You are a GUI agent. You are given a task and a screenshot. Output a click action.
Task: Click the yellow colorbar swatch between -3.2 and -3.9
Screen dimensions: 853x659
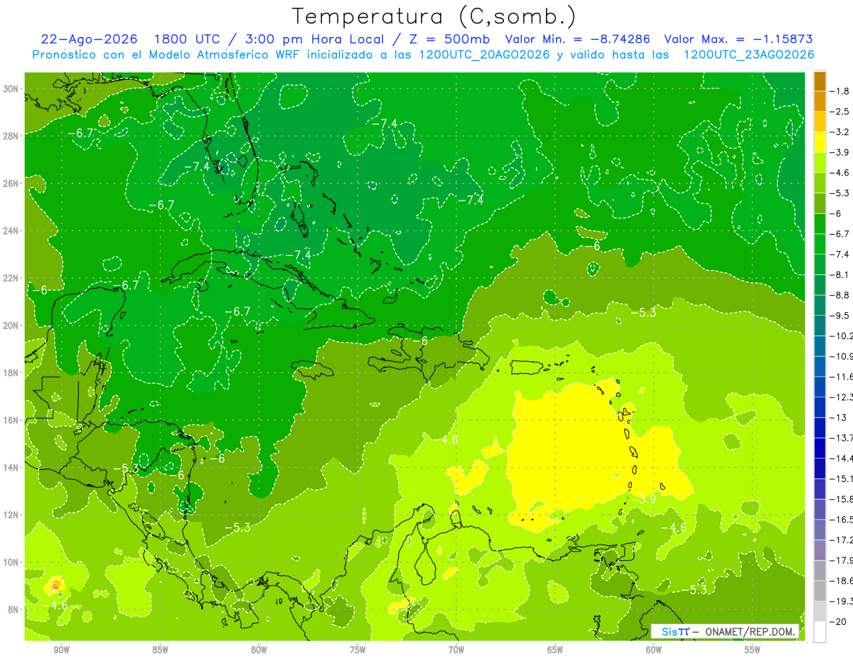click(x=820, y=142)
